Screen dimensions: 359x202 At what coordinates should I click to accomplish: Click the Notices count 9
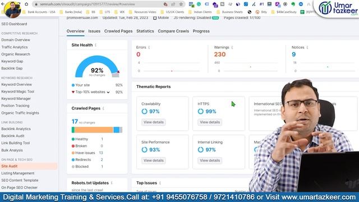(x=294, y=54)
